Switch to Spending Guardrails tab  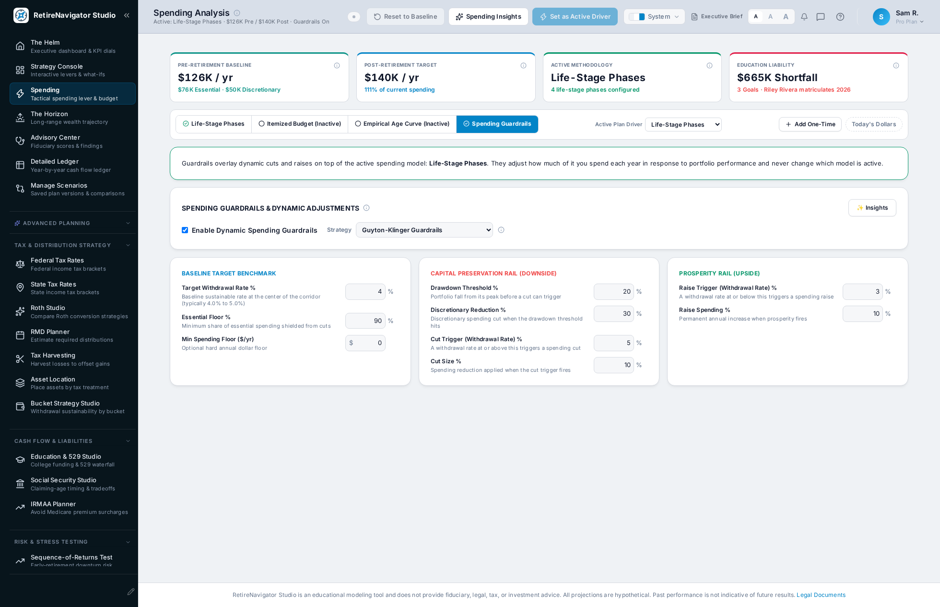(x=497, y=124)
